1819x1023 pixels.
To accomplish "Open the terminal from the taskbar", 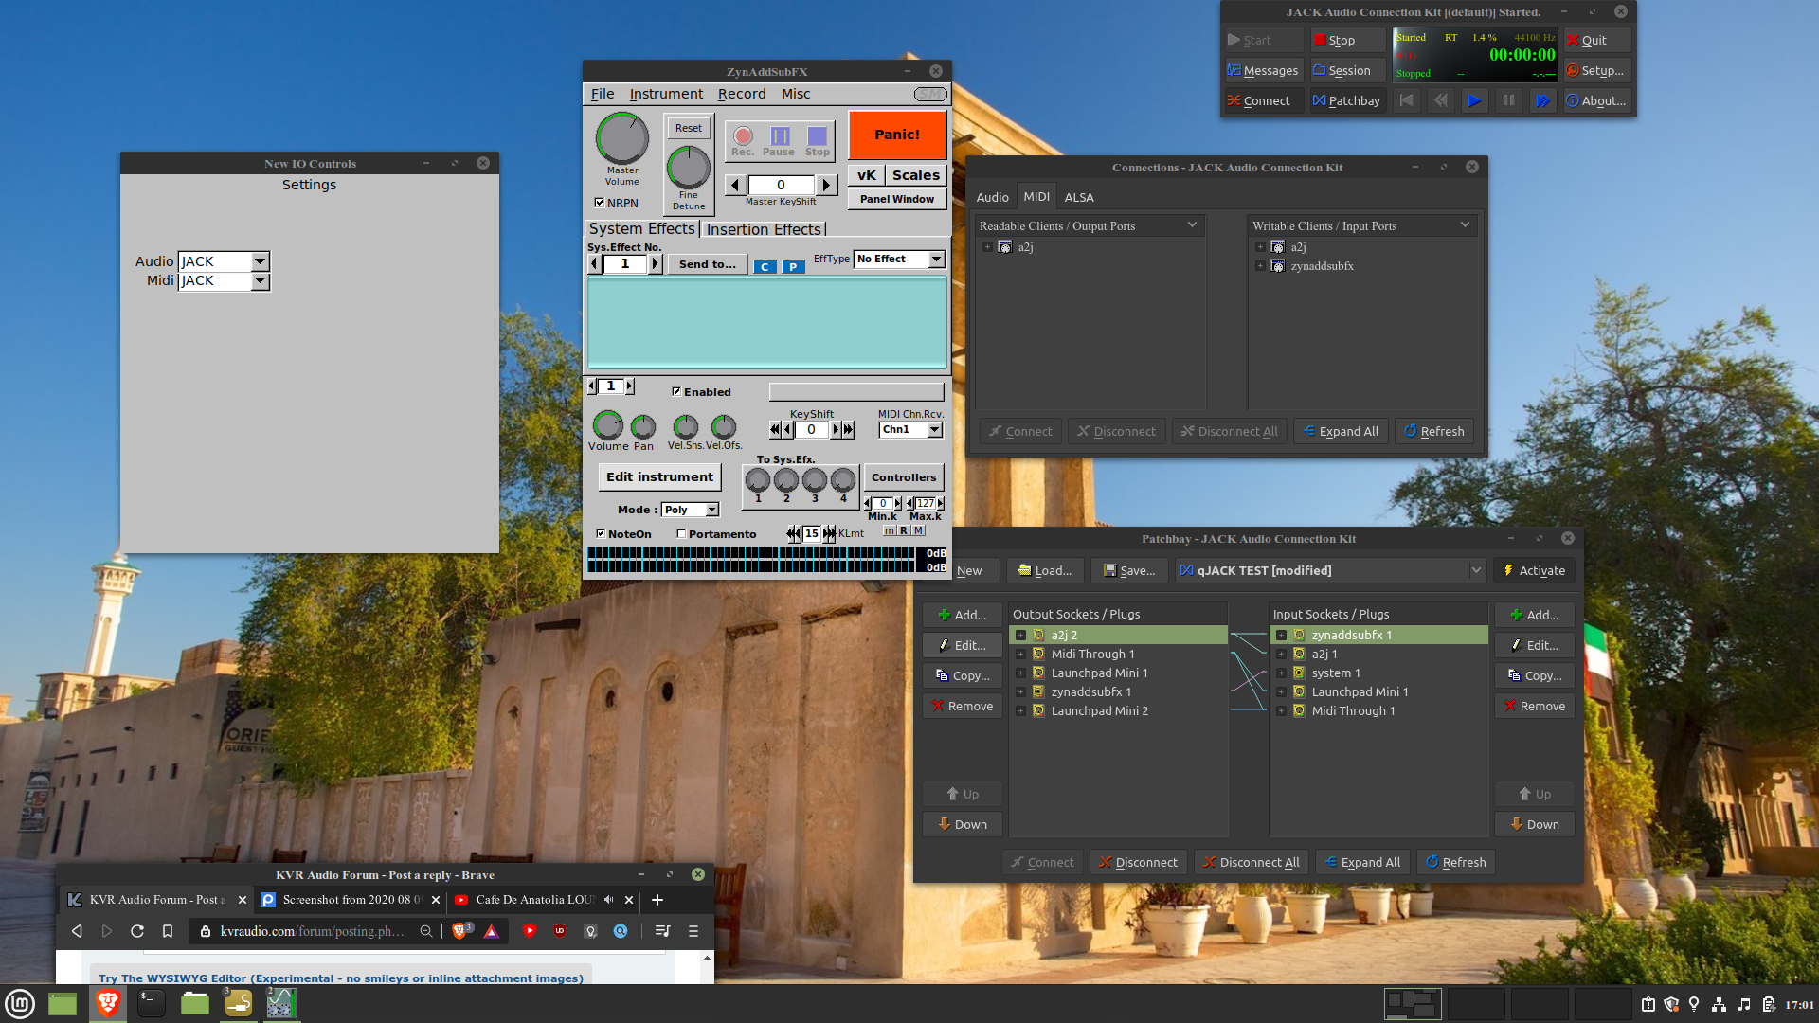I will pyautogui.click(x=152, y=1003).
